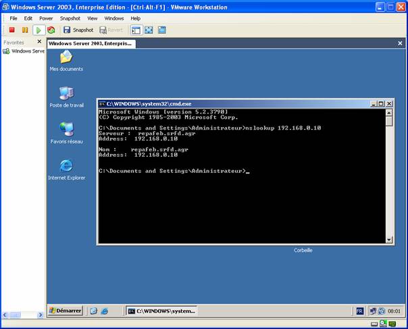Open the Help menu

click(135, 18)
